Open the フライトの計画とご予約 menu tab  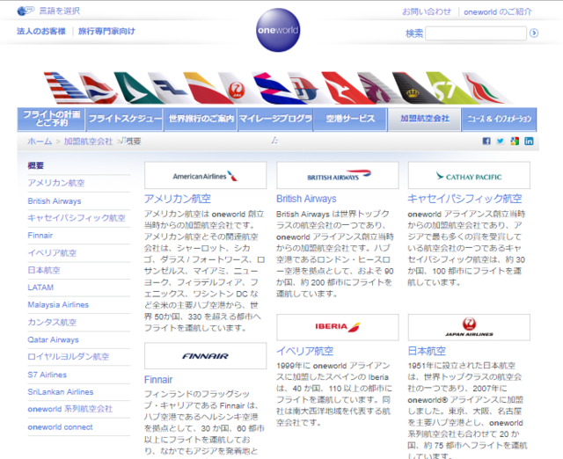point(51,119)
